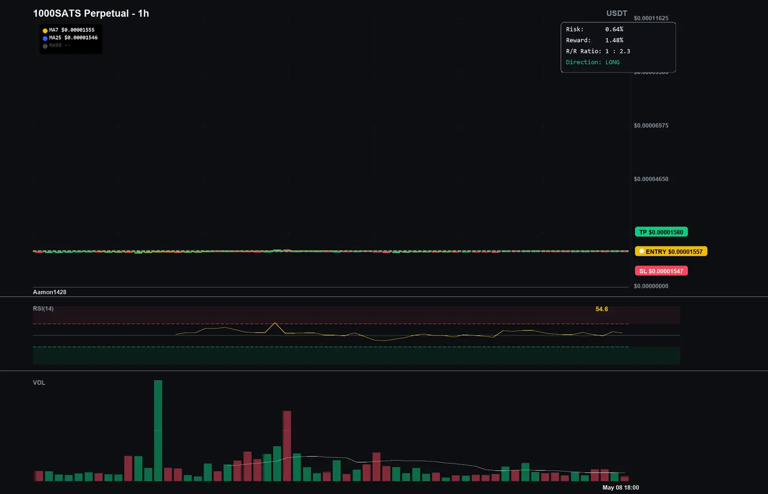Image resolution: width=768 pixels, height=494 pixels.
Task: Click the VOL panel label
Action: tap(39, 383)
